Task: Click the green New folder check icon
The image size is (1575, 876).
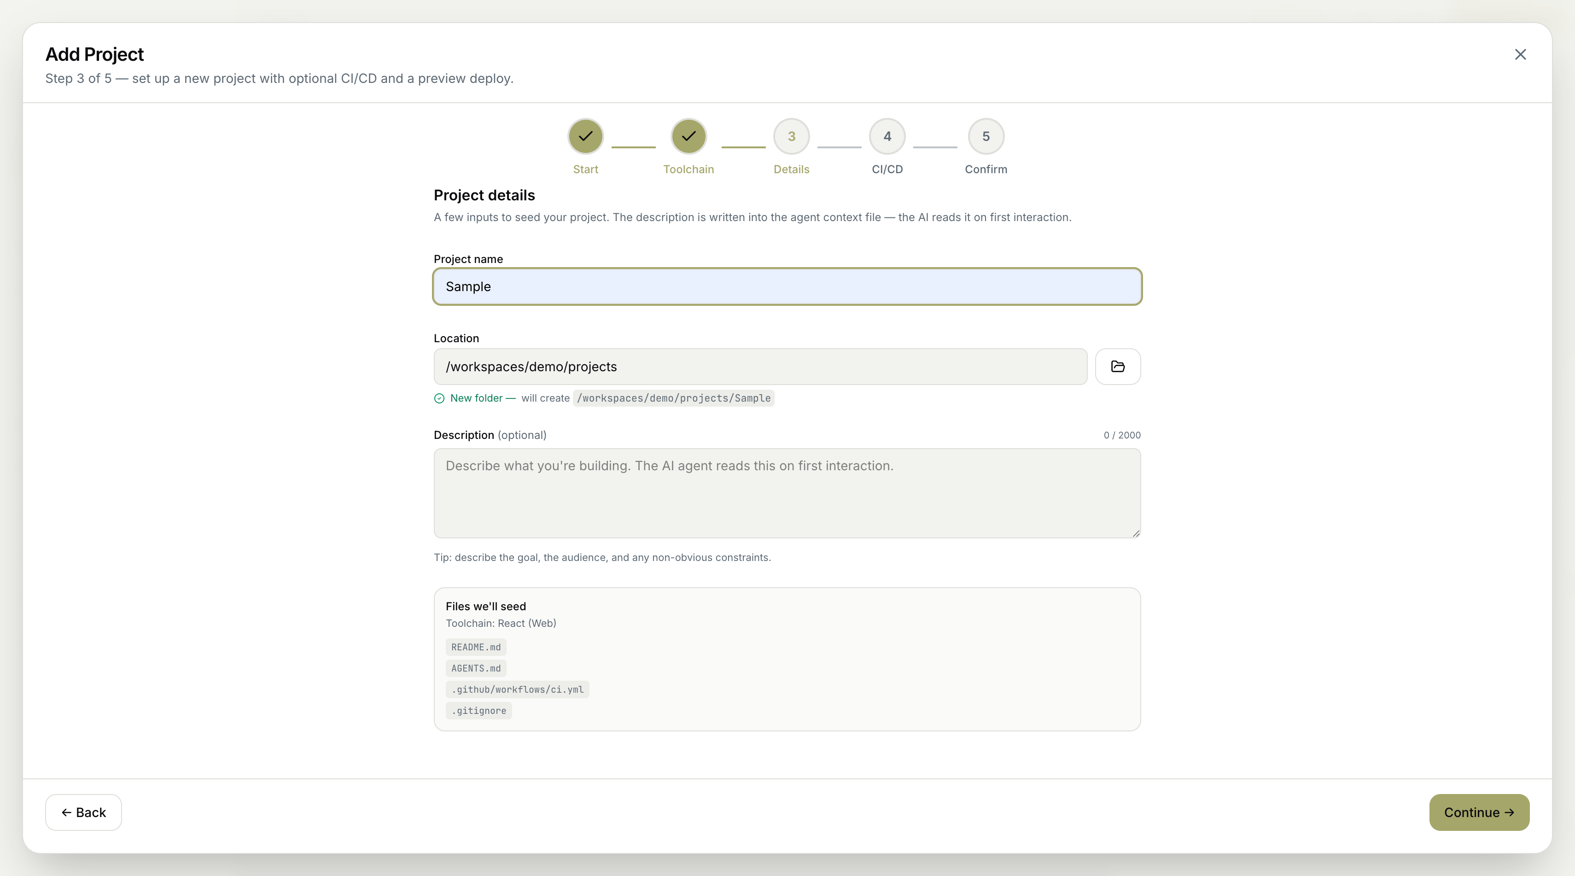Action: click(439, 398)
